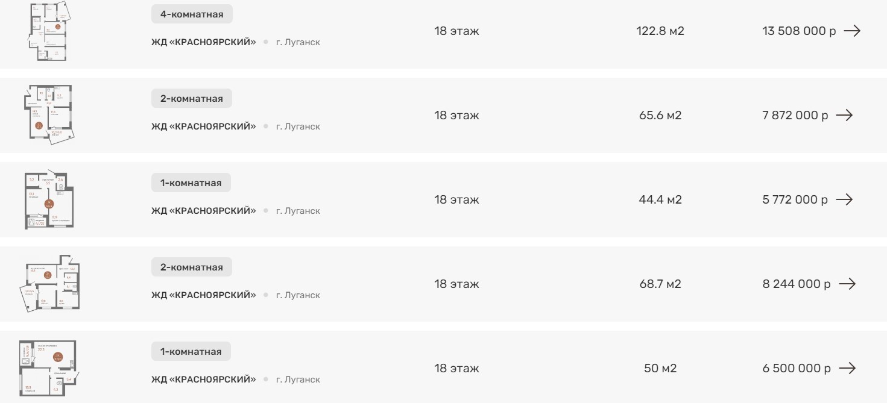
Task: Open listing via arrow at 5 772 000 р
Action: coord(844,199)
